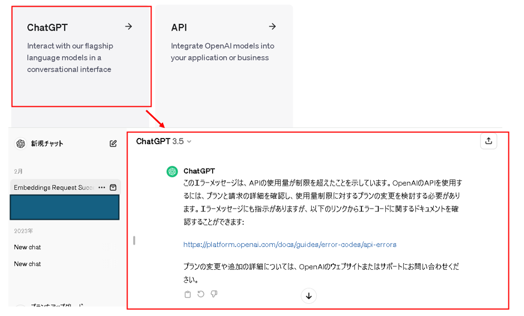Click the arrow on the ChatGPT card

[129, 27]
